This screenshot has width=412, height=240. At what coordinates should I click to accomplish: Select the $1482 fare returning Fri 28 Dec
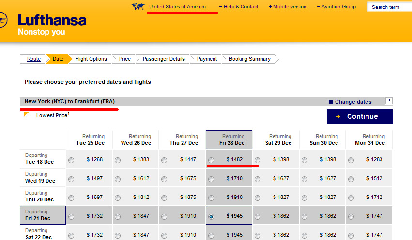[211, 160]
